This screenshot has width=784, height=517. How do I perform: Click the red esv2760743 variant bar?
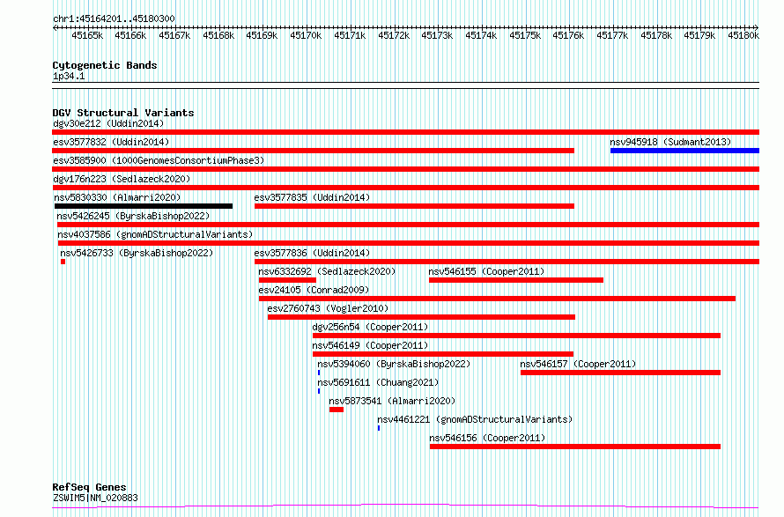tap(421, 317)
